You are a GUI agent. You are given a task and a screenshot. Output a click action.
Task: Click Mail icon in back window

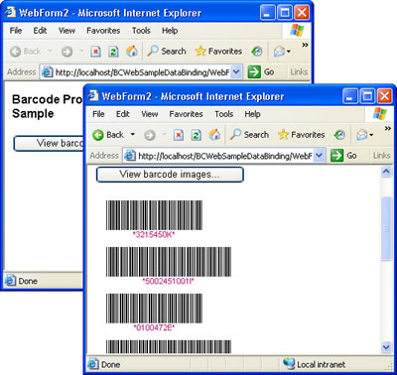tap(280, 51)
